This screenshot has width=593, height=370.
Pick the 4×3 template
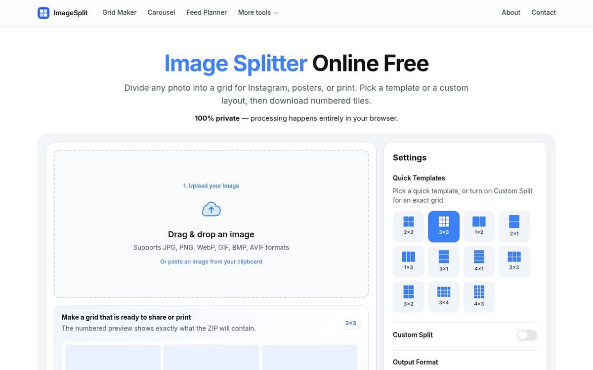click(479, 296)
